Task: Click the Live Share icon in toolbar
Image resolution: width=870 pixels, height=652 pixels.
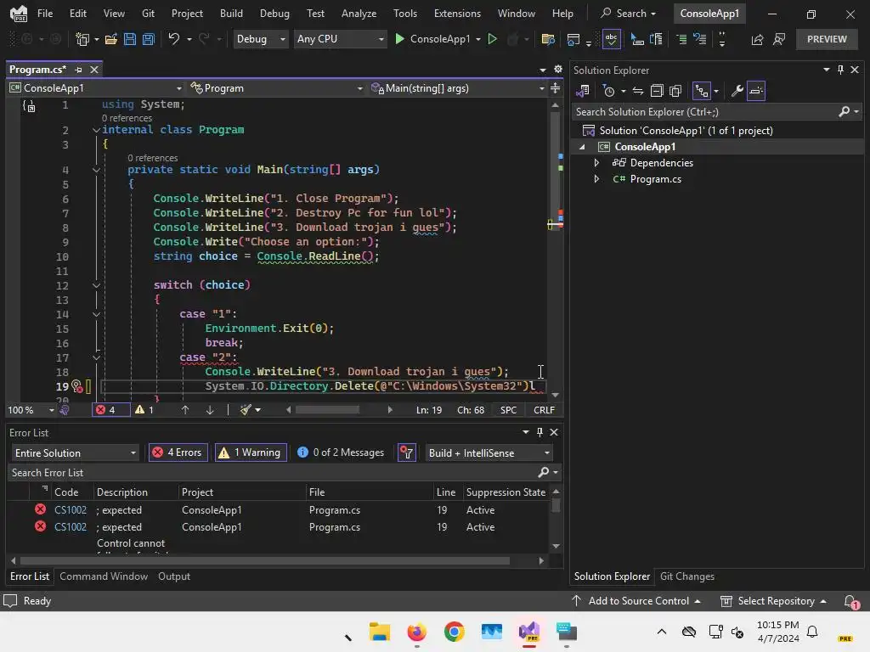Action: click(x=757, y=39)
